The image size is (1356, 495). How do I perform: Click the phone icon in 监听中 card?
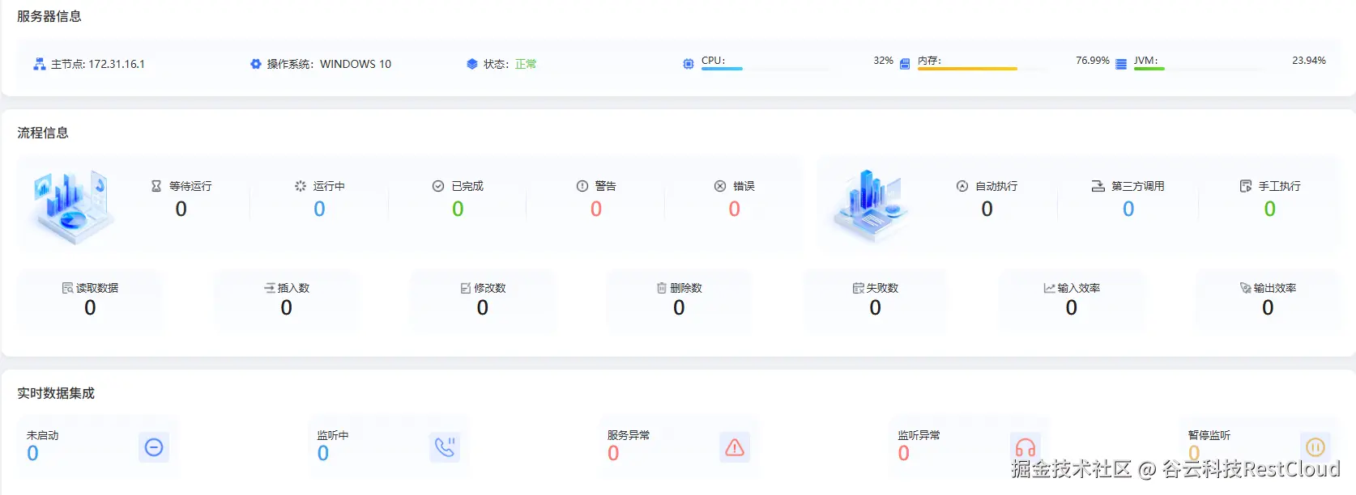pos(445,447)
